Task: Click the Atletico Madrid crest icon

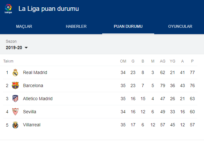Action: [15, 99]
